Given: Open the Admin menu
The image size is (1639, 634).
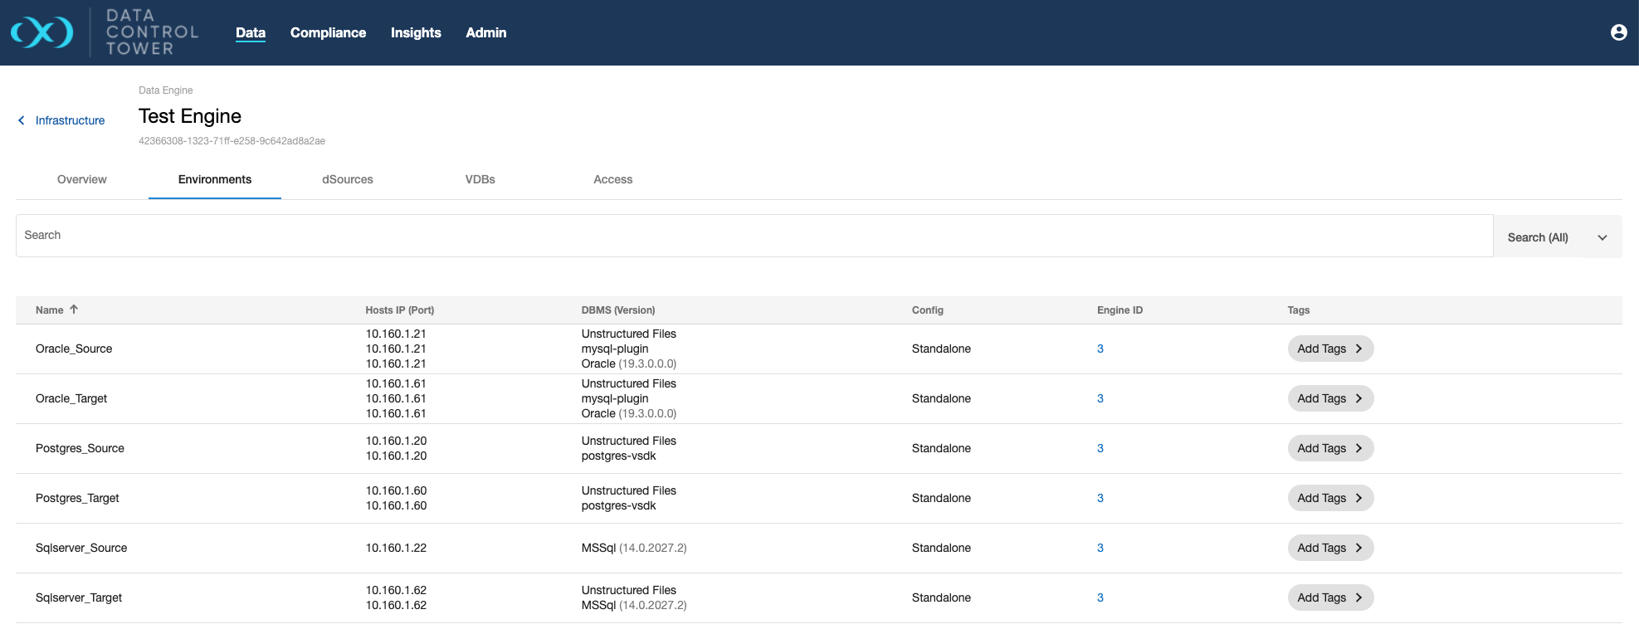Looking at the screenshot, I should 485,32.
